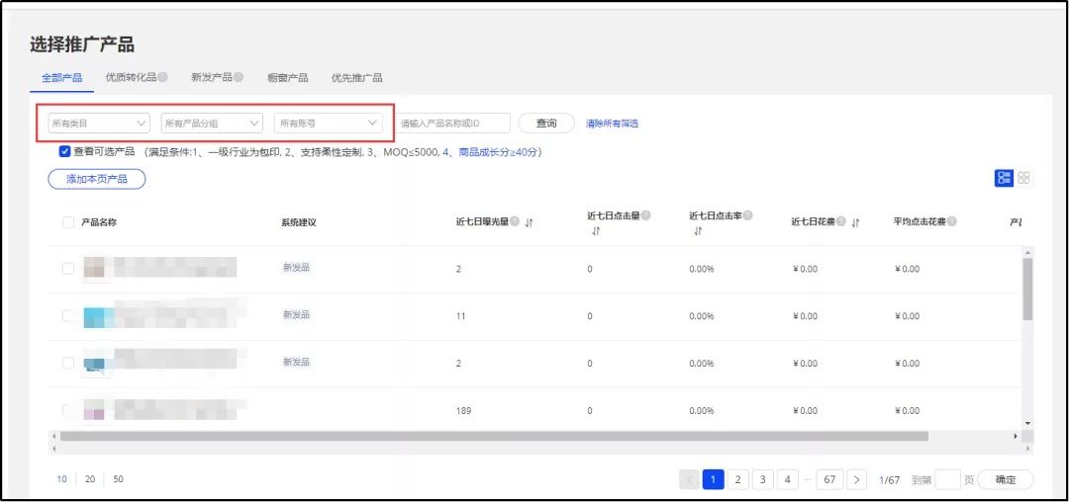The height and width of the screenshot is (502, 1069).
Task: Open the 所有类目 dropdown
Action: tap(99, 124)
